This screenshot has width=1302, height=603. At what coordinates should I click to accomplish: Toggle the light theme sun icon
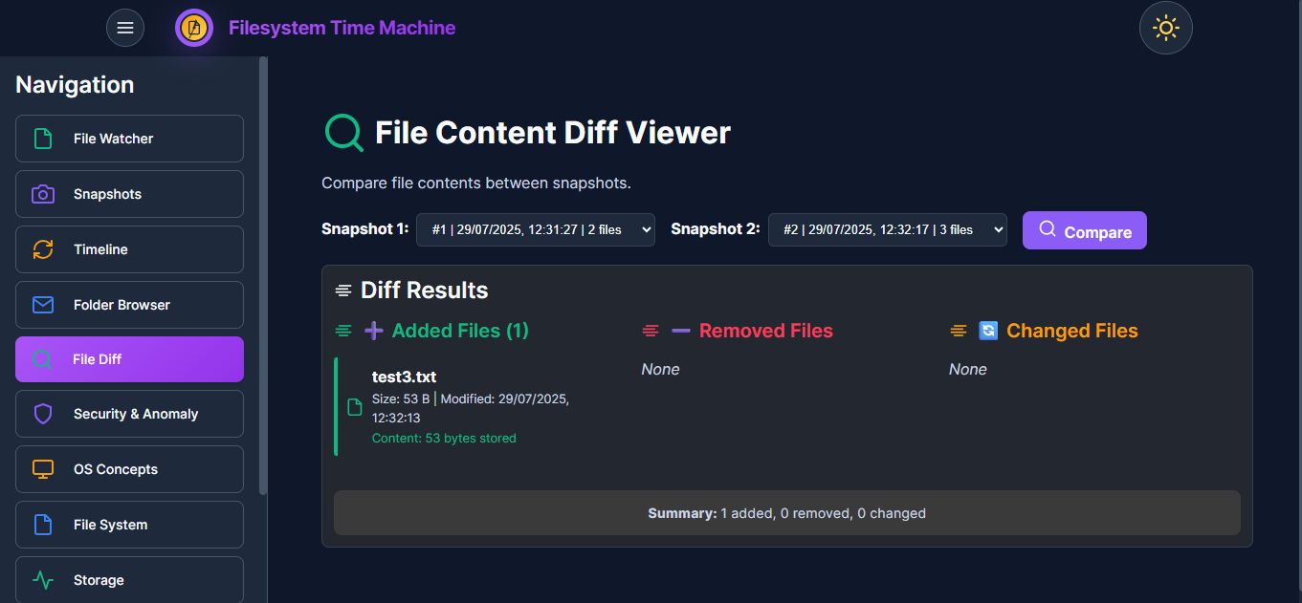[x=1165, y=28]
